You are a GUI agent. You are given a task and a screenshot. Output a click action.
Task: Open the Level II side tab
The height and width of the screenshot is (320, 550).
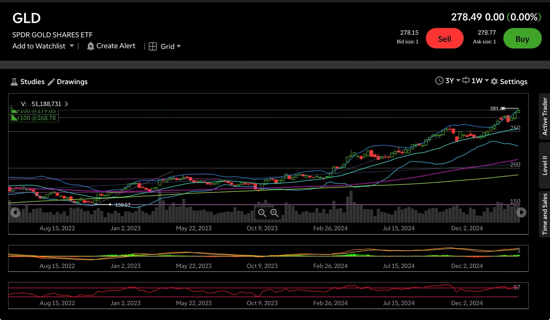[545, 165]
